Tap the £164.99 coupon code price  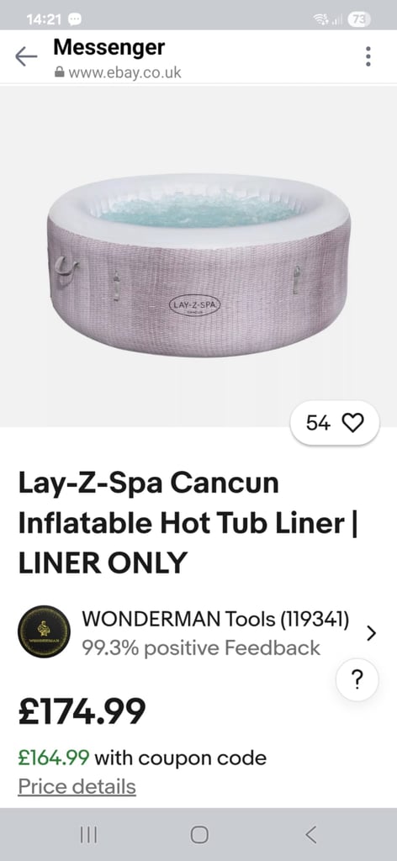(54, 758)
